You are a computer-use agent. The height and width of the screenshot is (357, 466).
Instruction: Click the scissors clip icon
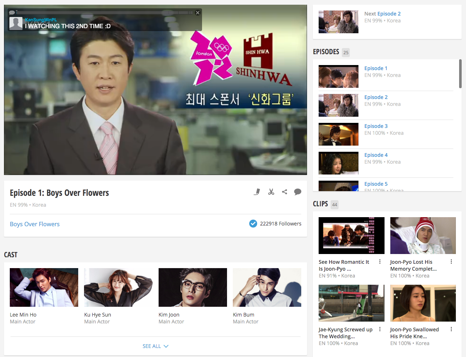(271, 192)
